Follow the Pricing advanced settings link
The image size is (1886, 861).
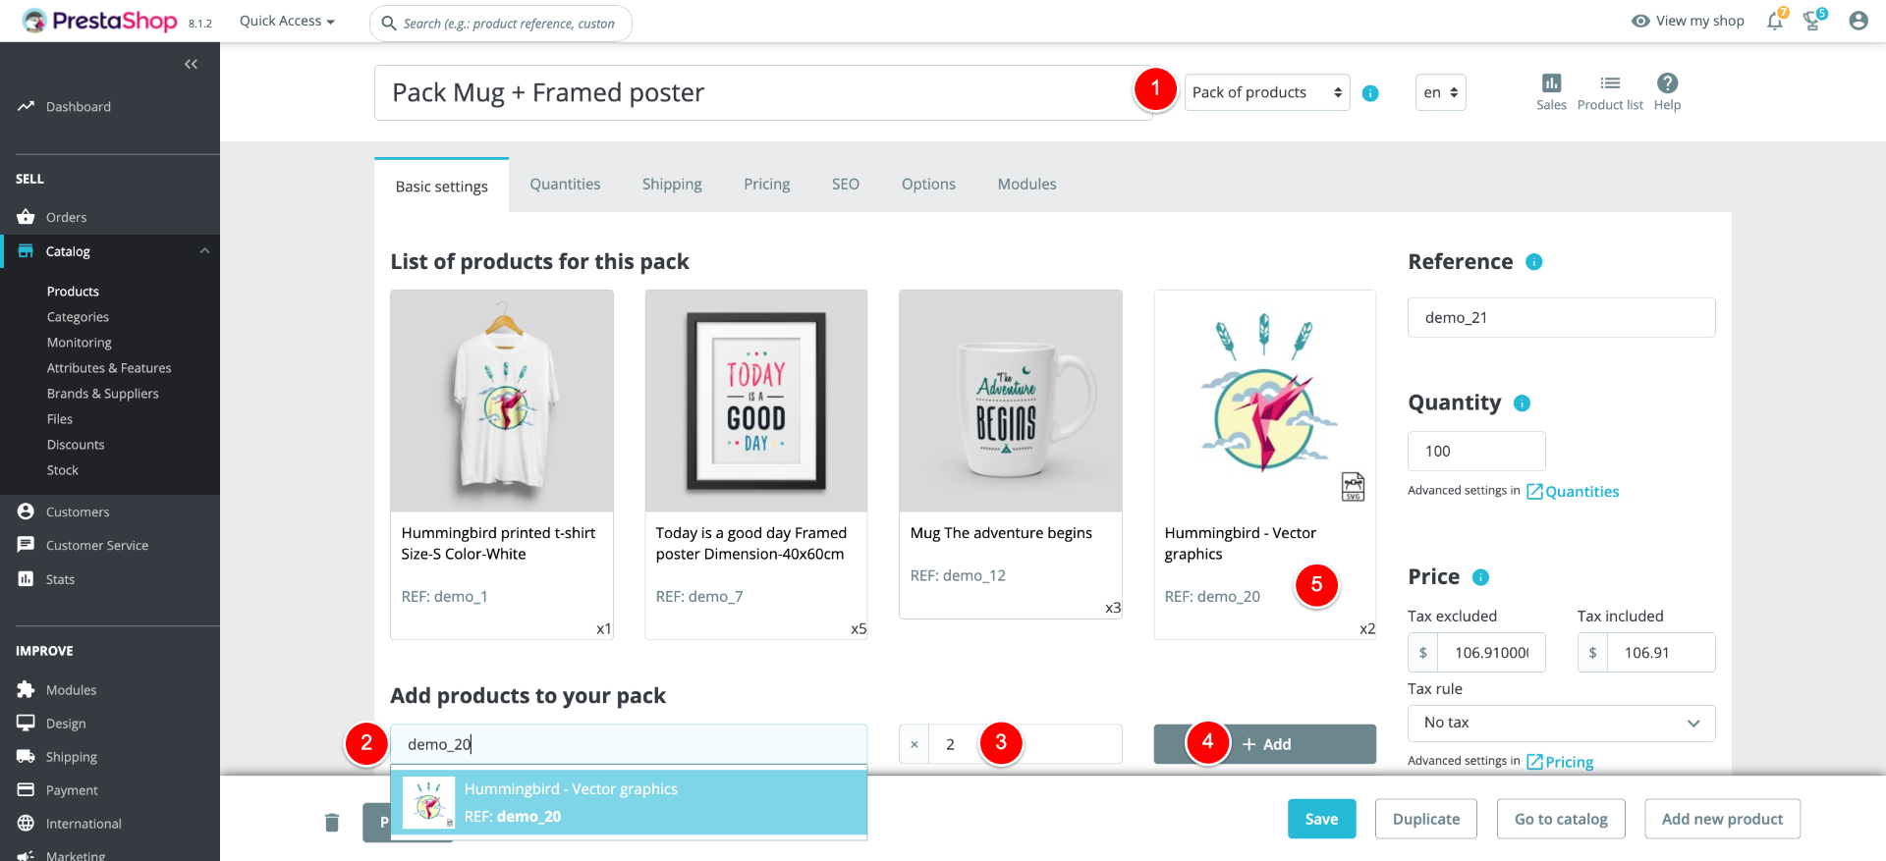(1568, 762)
